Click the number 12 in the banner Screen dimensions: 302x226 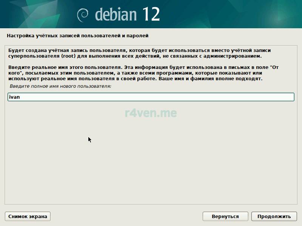(x=150, y=14)
